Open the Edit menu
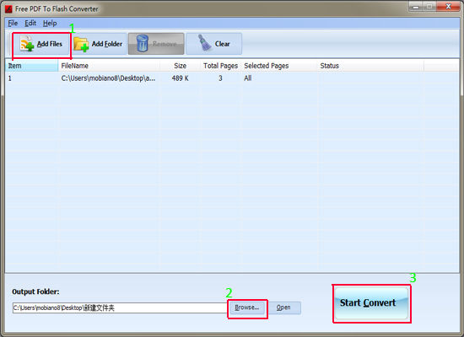The image size is (464, 337). tap(30, 23)
